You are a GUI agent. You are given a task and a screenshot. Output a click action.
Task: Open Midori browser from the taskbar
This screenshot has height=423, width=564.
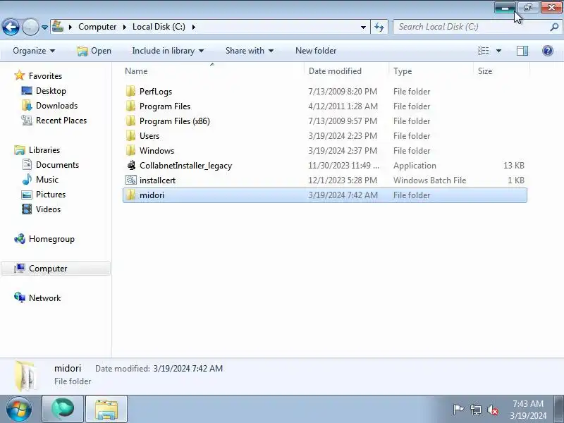point(63,410)
